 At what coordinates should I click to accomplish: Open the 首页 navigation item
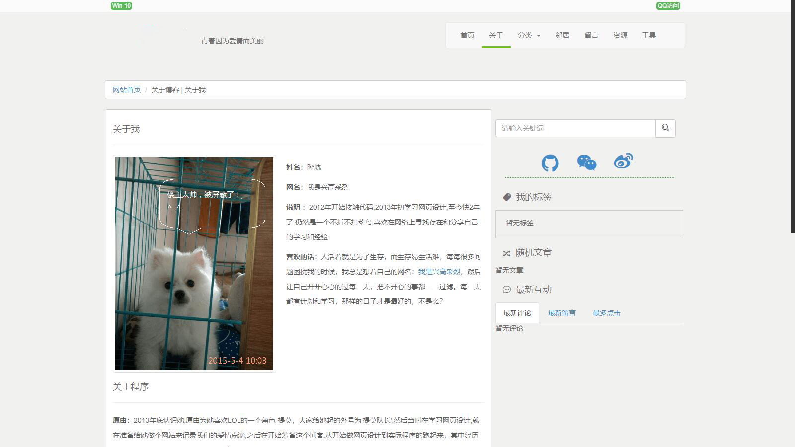467,35
